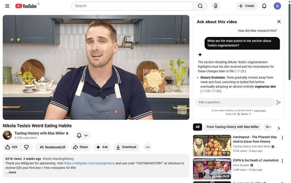
Task: Click the video title Nikola Tesla's Weird Eating Habits
Action: (37, 126)
